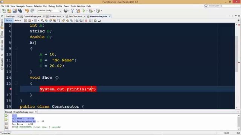Run the project with green play icon

84,11
